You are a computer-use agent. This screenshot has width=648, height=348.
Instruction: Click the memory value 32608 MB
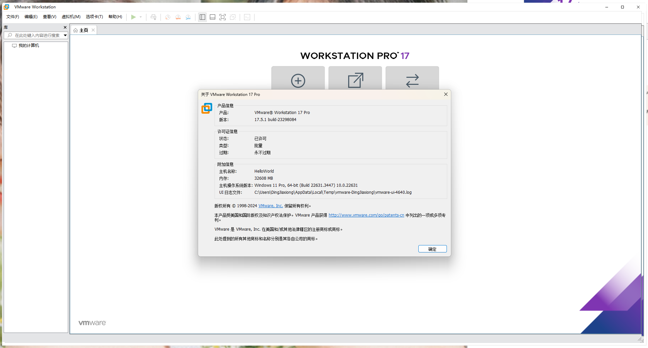coord(264,178)
